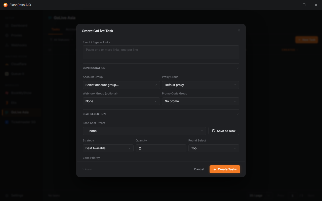Click the Reset button

pos(87,170)
